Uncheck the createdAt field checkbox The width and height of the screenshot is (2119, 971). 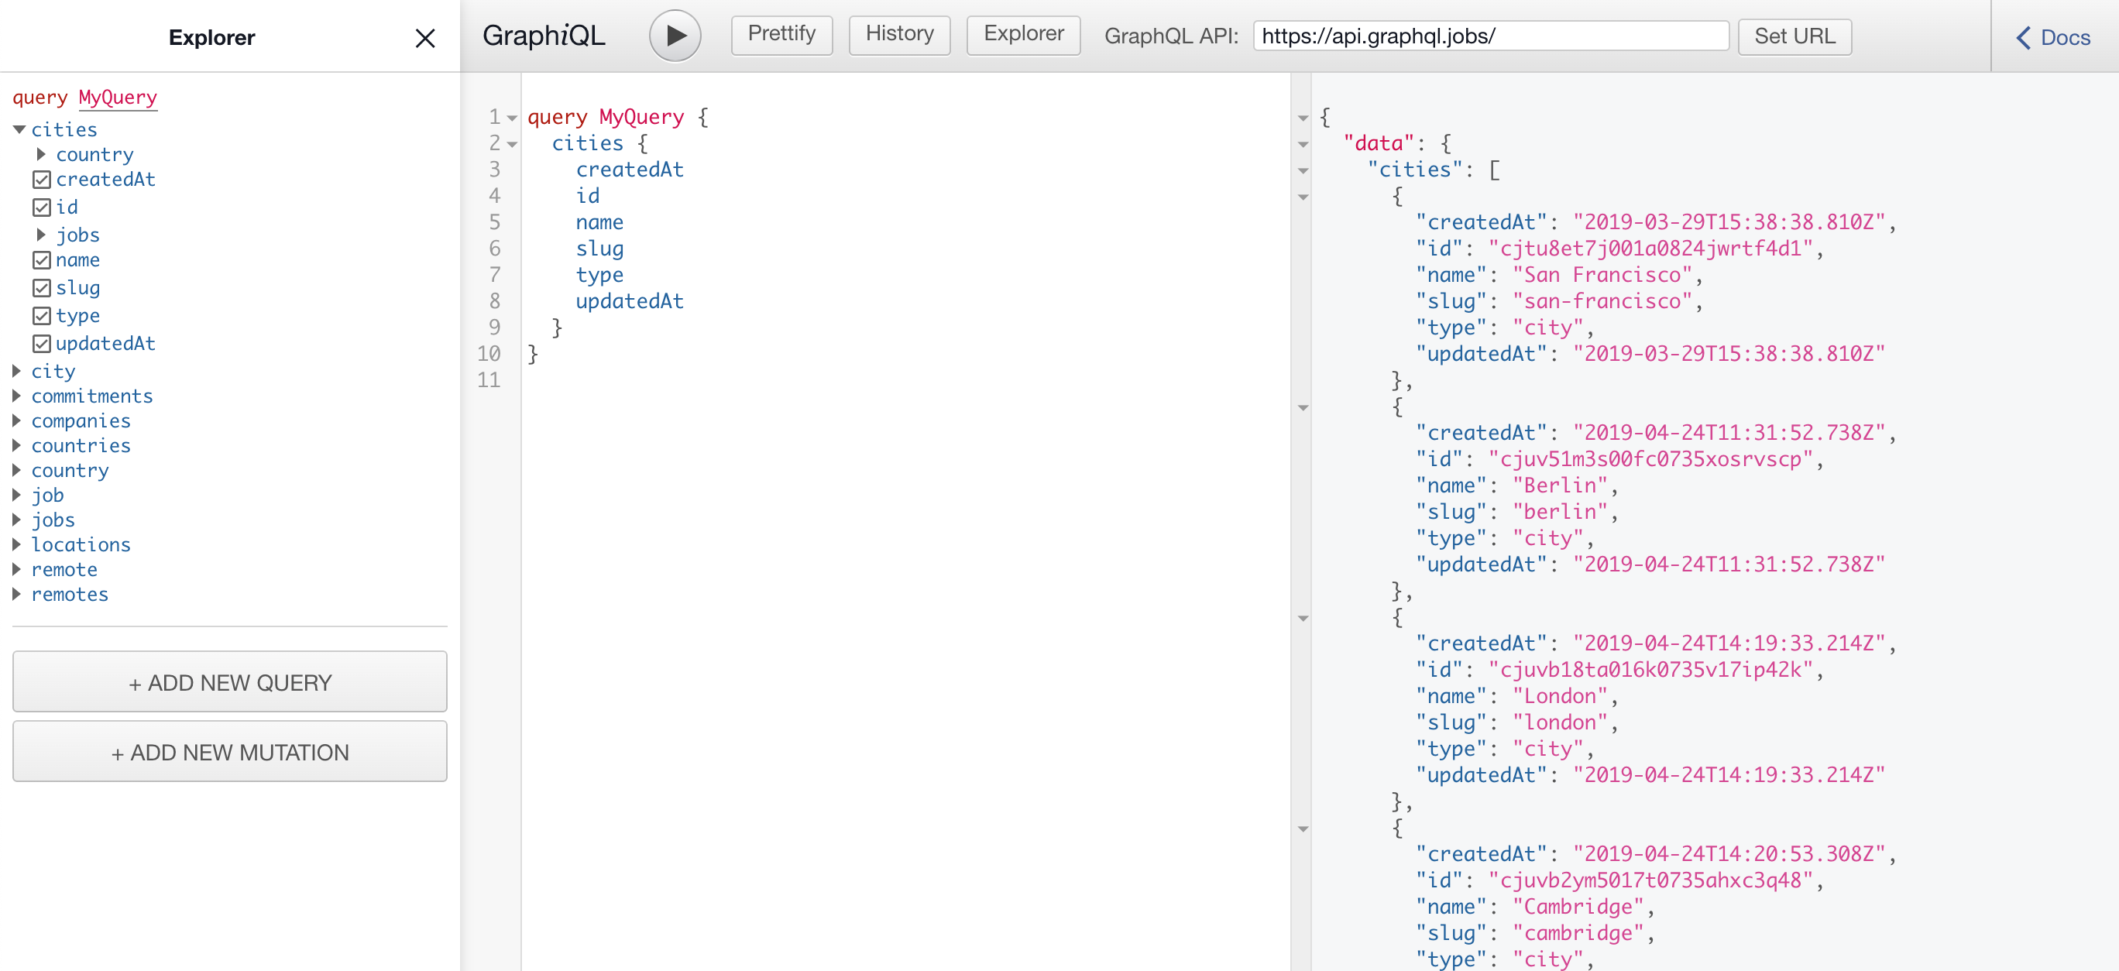(42, 179)
